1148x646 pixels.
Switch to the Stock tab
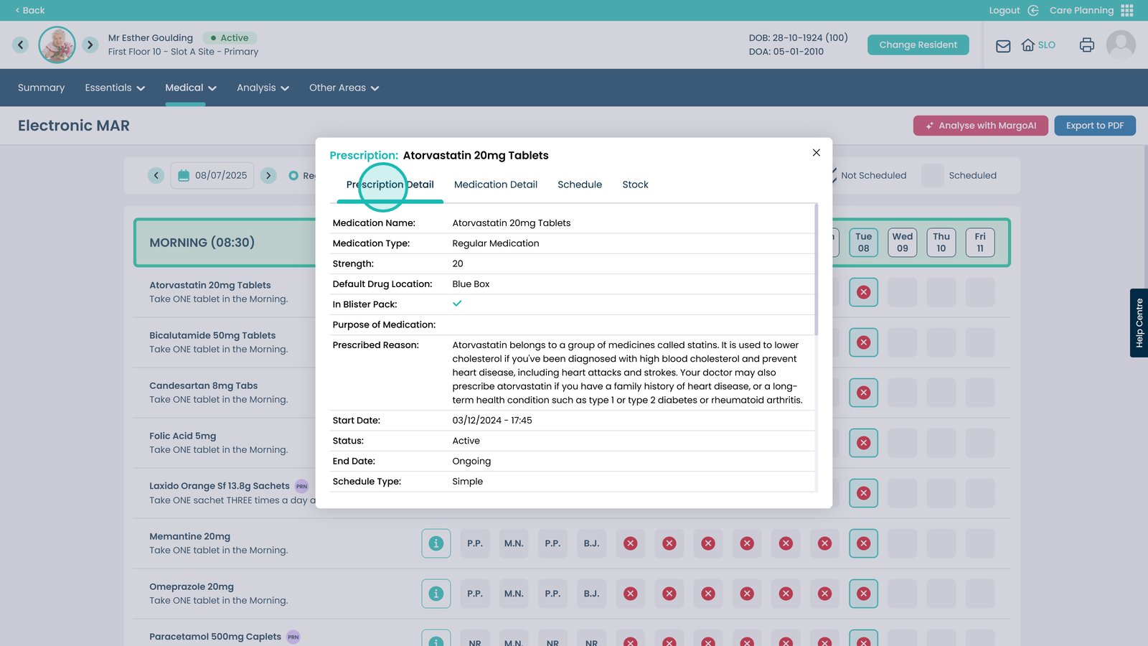pyautogui.click(x=635, y=185)
